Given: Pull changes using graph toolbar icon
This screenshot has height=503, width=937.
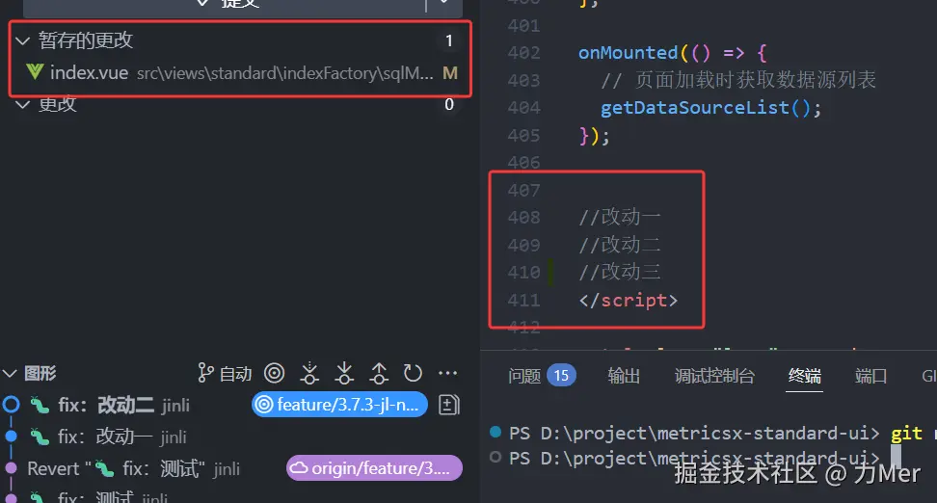Looking at the screenshot, I should coord(343,373).
